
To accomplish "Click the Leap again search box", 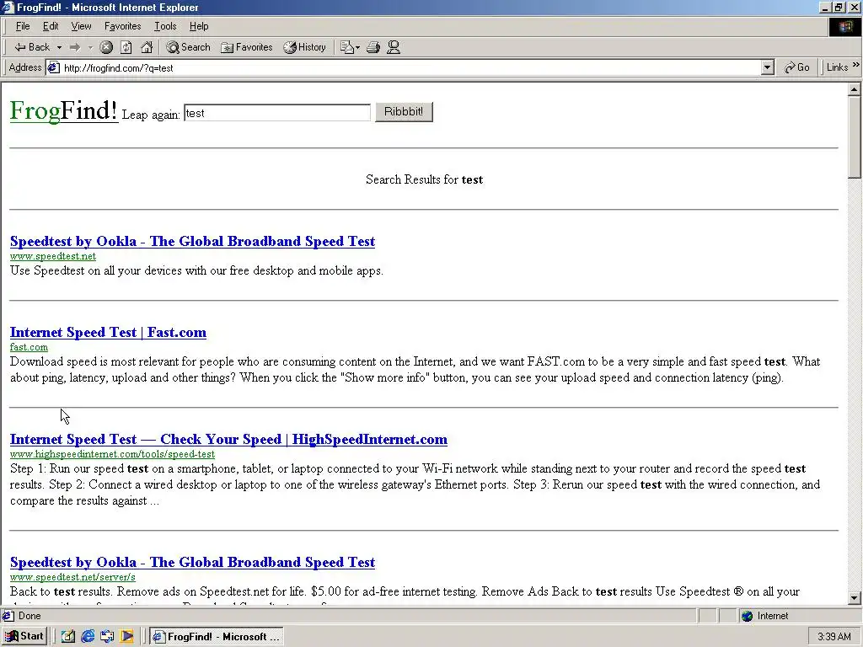I will point(277,113).
